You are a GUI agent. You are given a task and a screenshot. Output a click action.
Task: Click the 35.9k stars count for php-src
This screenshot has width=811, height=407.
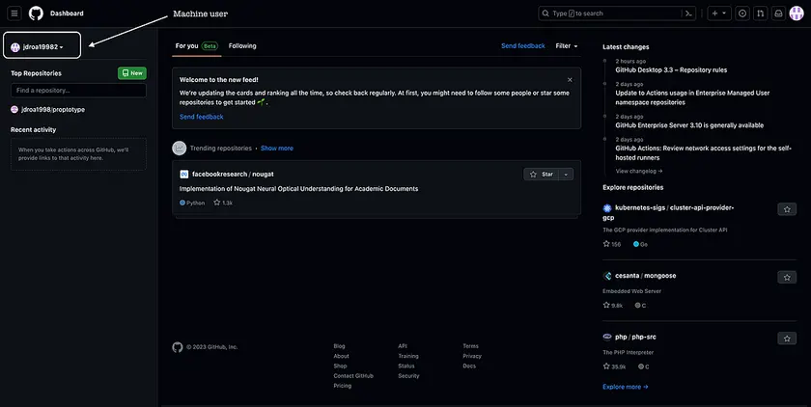point(614,366)
